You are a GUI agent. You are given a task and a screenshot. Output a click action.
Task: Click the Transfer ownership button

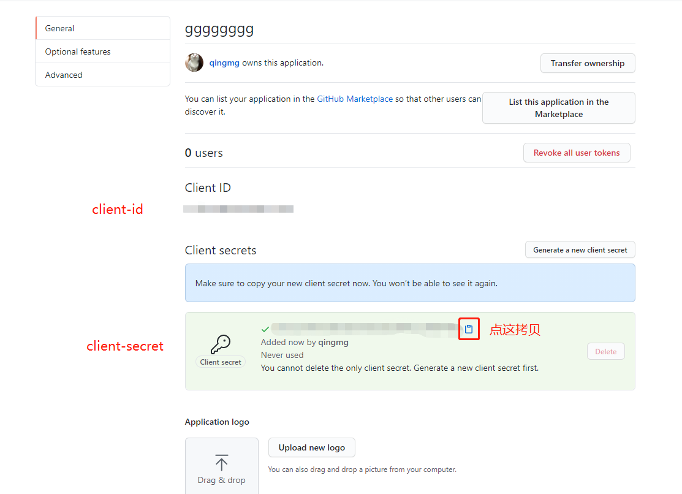coord(587,63)
